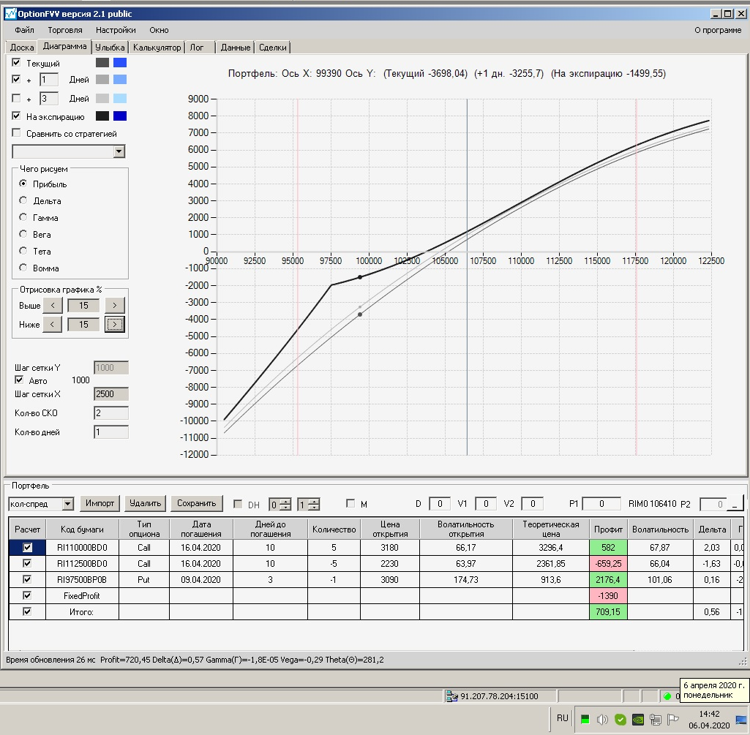Select the Дельта radio button

tap(23, 200)
